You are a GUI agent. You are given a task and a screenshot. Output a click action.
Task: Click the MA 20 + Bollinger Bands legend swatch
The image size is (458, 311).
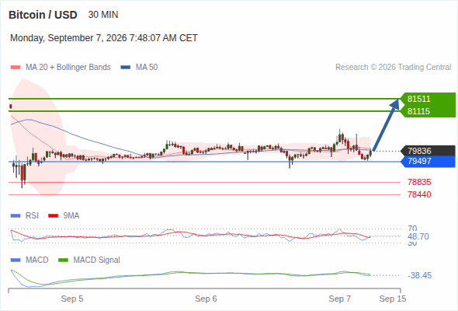pyautogui.click(x=16, y=68)
